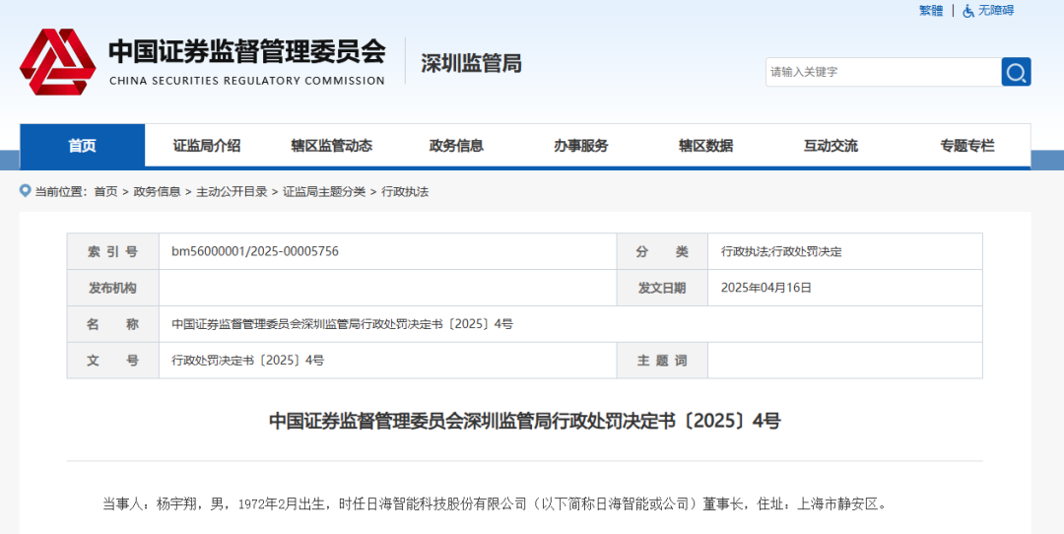
Task: Go to 主动公开目录 breadcrumb link
Action: coord(232,192)
